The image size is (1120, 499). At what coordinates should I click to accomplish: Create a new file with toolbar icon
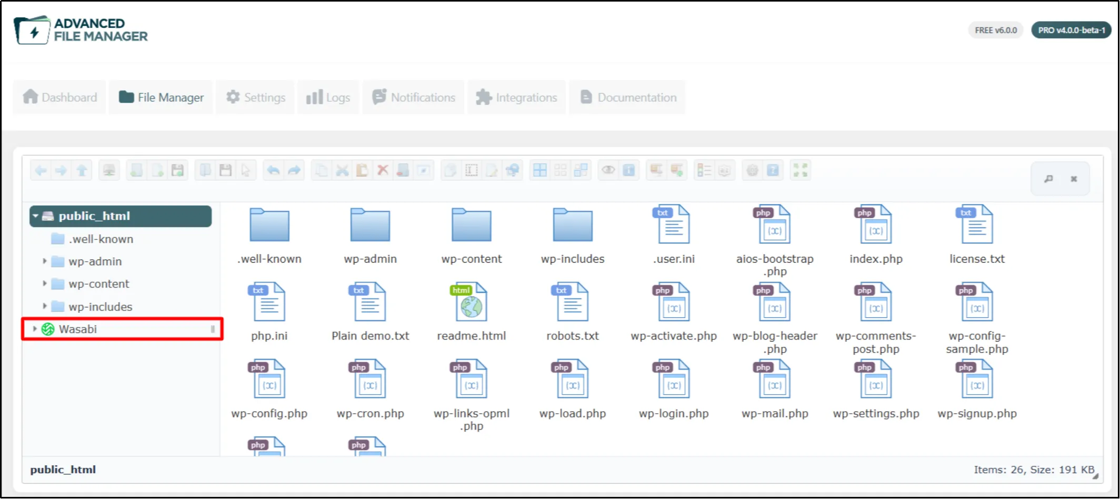tap(157, 170)
